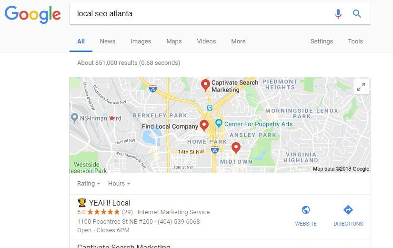393x248 pixels.
Task: Open the Rating filter dropdown
Action: pos(89,184)
